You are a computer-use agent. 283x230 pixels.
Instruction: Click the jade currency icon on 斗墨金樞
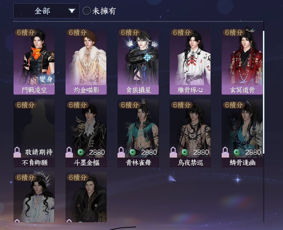pyautogui.click(x=80, y=152)
